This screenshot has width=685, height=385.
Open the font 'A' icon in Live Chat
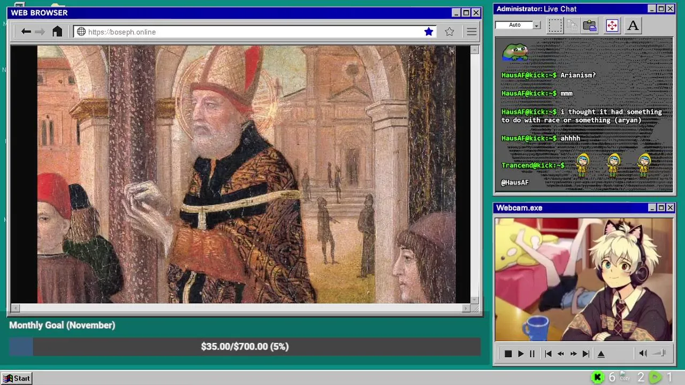(633, 25)
